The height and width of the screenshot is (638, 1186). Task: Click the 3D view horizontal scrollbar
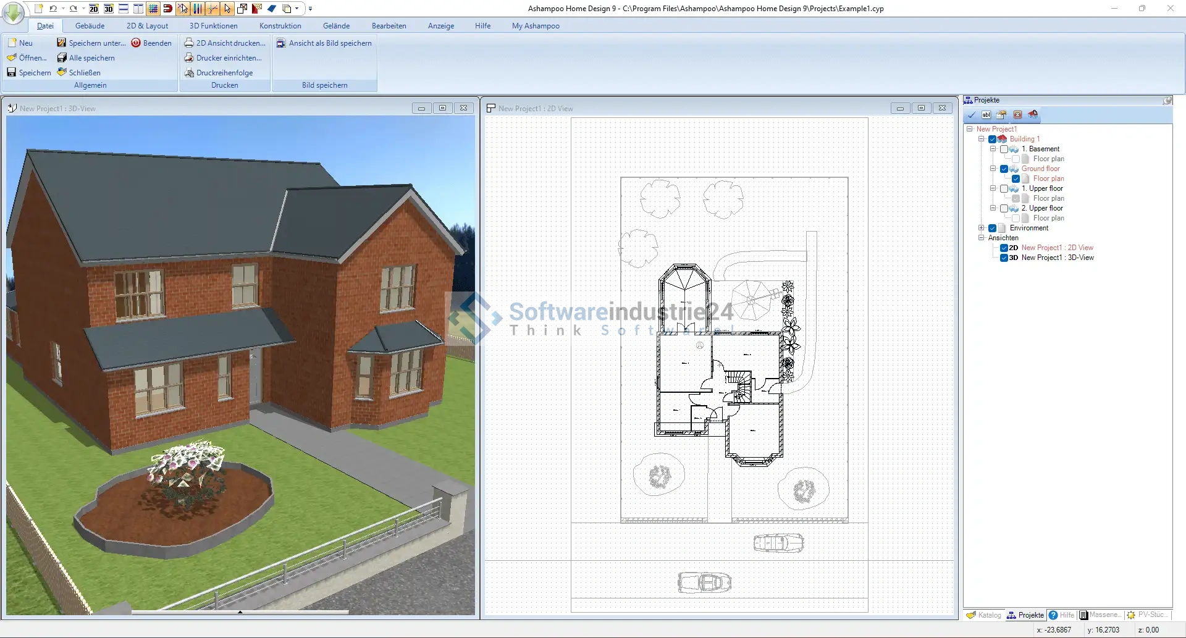[x=240, y=612]
